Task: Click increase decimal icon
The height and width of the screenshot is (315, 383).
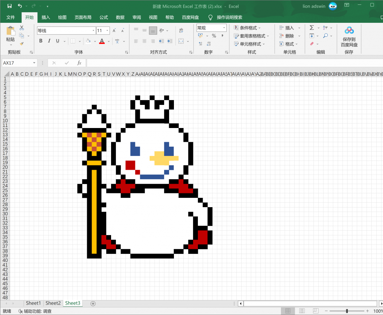Action: [x=200, y=44]
